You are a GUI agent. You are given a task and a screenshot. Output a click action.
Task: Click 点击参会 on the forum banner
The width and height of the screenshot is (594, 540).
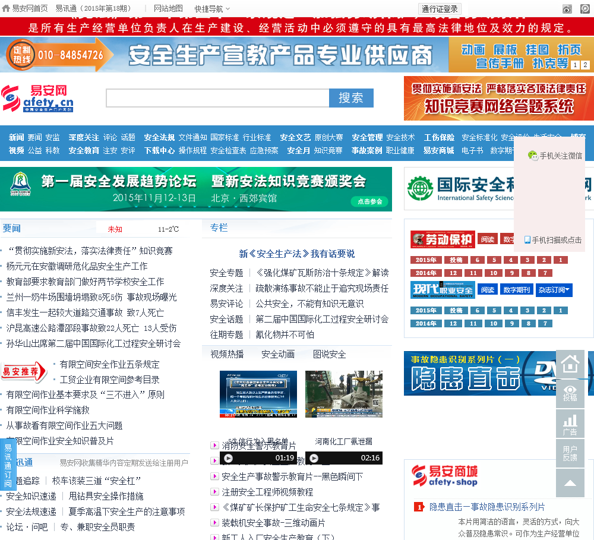(369, 201)
